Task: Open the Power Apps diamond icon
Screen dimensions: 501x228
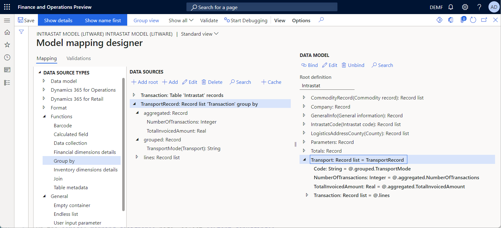Action: (439, 20)
